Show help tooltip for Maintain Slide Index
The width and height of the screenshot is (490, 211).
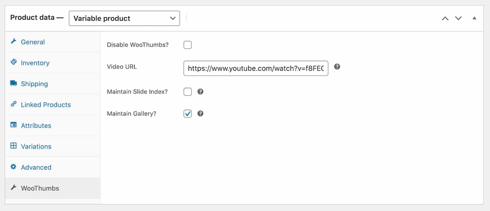[201, 92]
